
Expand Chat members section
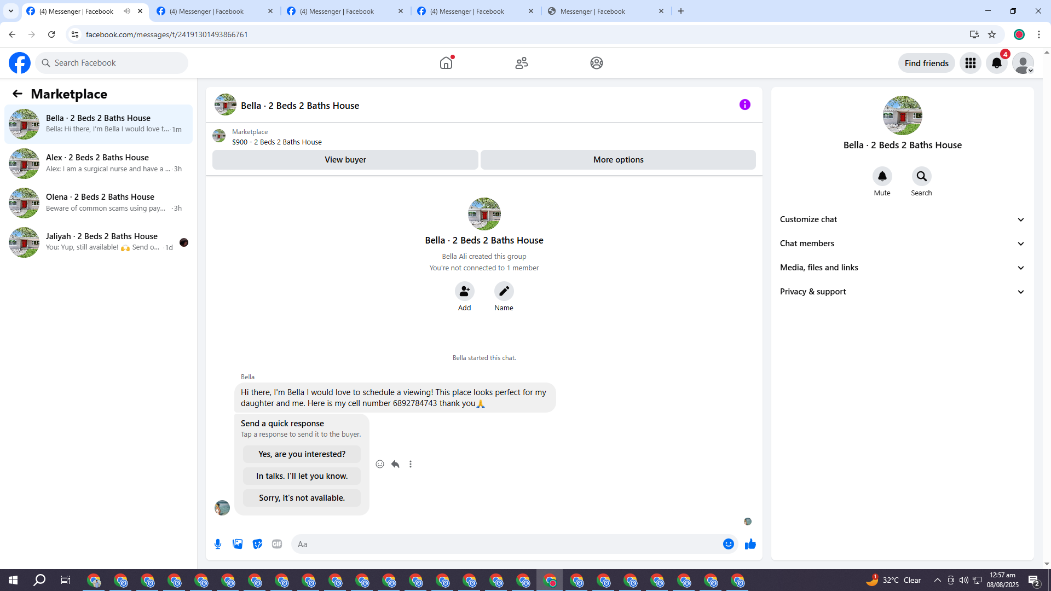[902, 244]
